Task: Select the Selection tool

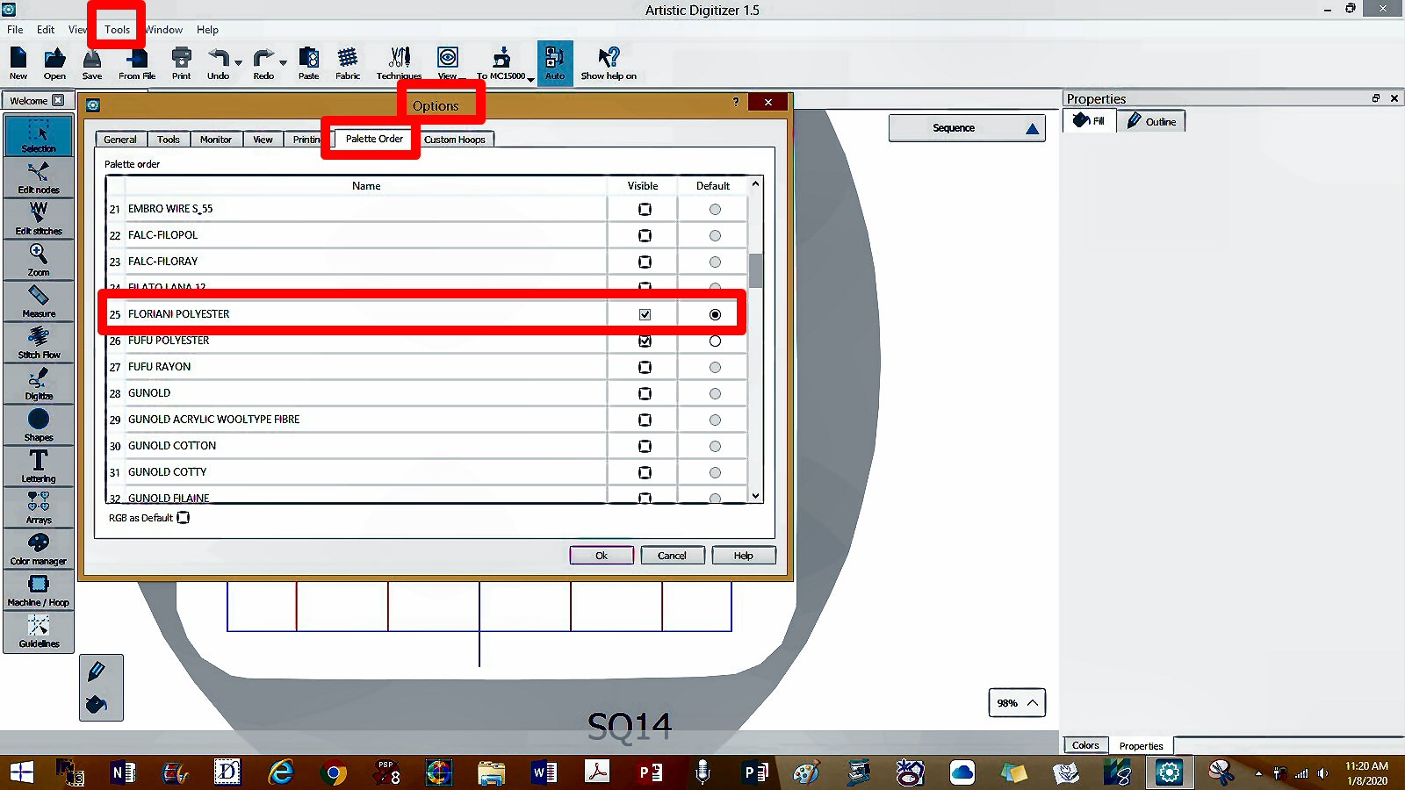Action: [x=39, y=135]
